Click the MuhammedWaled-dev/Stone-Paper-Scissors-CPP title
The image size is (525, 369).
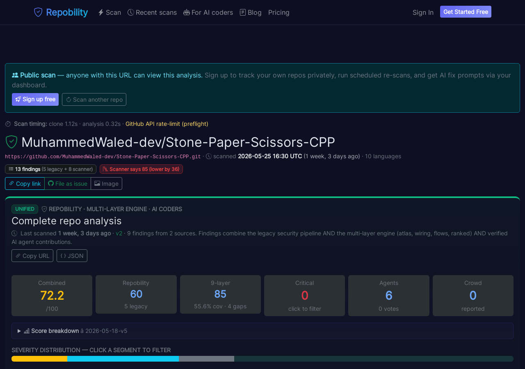tap(178, 142)
